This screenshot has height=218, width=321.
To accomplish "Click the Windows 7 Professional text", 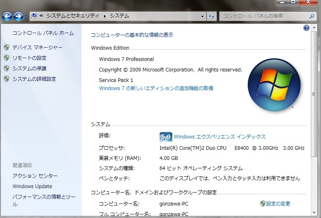I will pyautogui.click(x=126, y=59).
